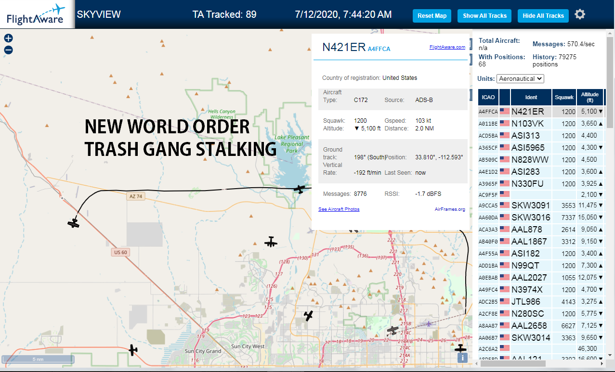Click ICAO code AC9F5F row

click(x=541, y=194)
